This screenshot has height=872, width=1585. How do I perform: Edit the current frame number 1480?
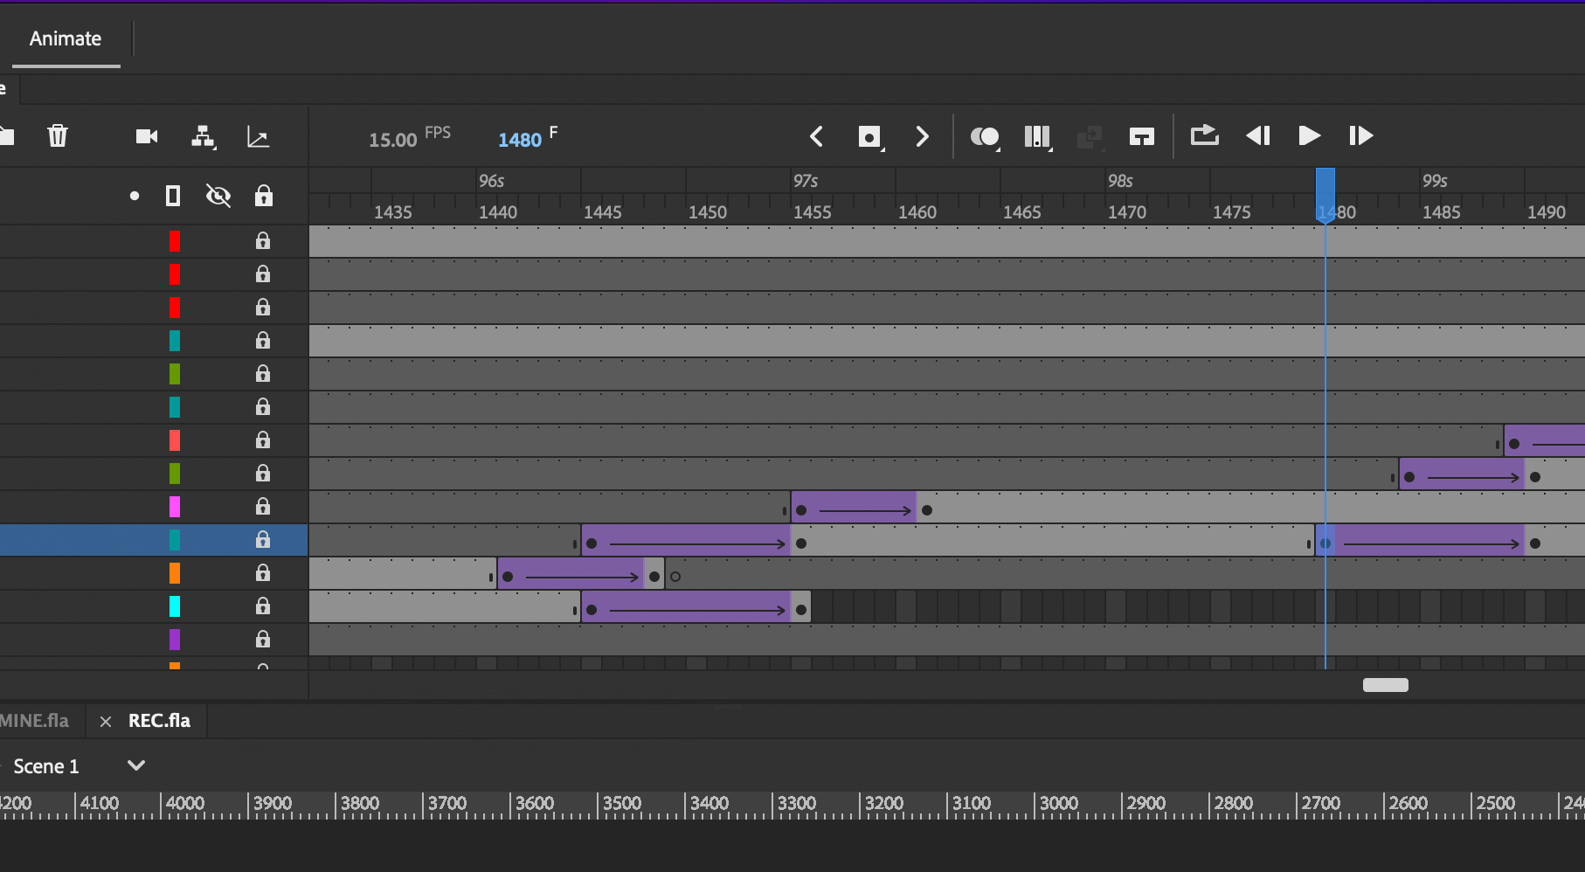[x=520, y=140]
